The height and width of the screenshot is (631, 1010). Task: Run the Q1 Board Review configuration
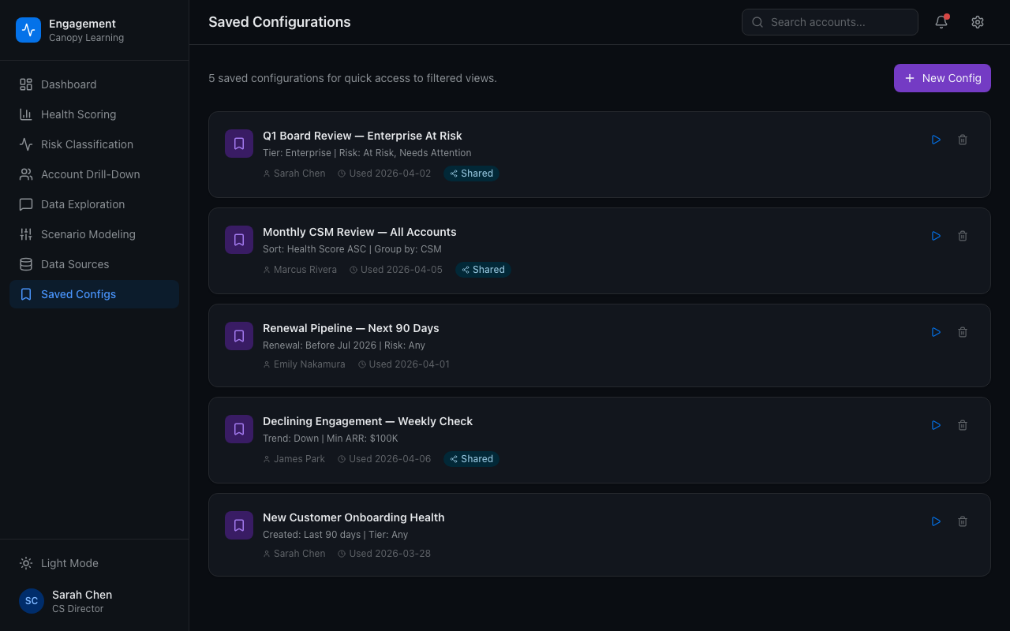(x=936, y=140)
